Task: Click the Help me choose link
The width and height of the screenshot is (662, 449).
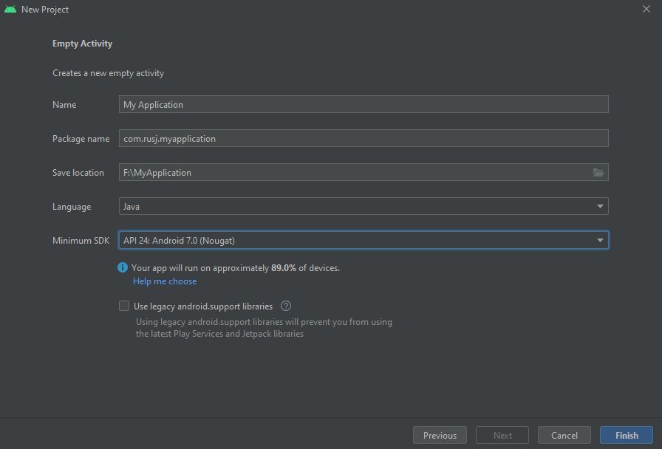Action: point(165,281)
